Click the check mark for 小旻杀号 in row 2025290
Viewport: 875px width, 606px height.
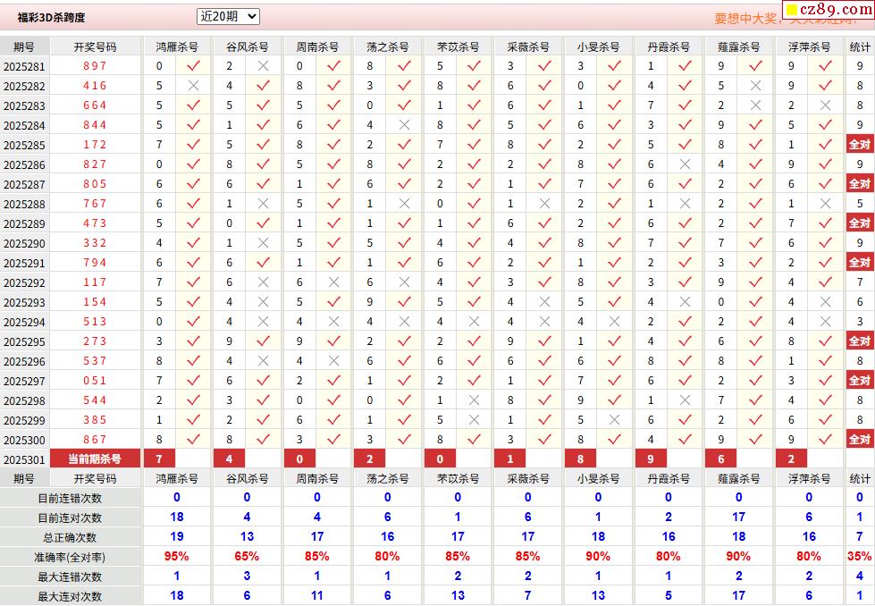click(614, 243)
